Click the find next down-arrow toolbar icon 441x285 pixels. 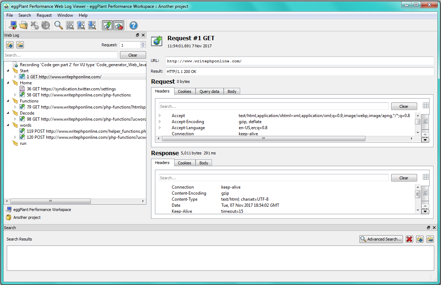pyautogui.click(x=92, y=25)
